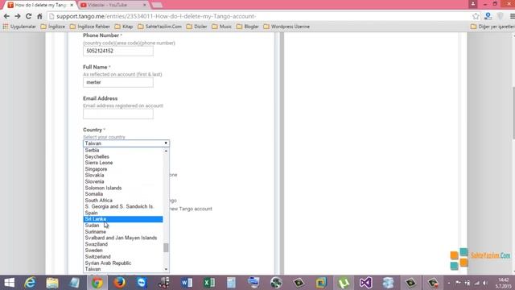
Task: Select Somalia from the country list
Action: click(x=123, y=194)
